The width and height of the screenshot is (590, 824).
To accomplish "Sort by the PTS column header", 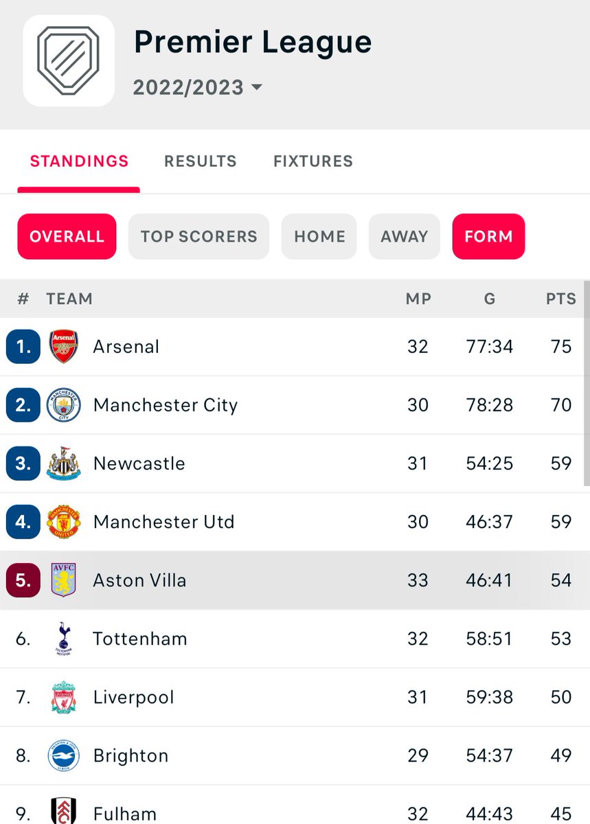I will pos(560,299).
